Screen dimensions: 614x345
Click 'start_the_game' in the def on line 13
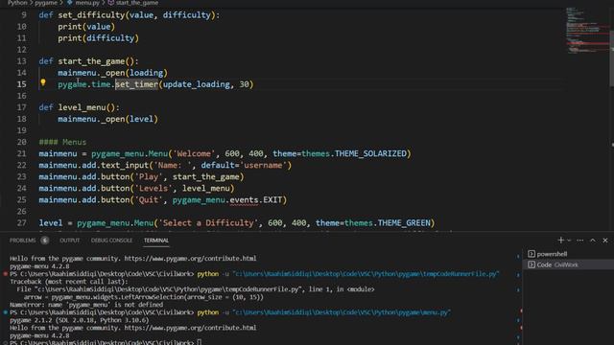(91, 61)
